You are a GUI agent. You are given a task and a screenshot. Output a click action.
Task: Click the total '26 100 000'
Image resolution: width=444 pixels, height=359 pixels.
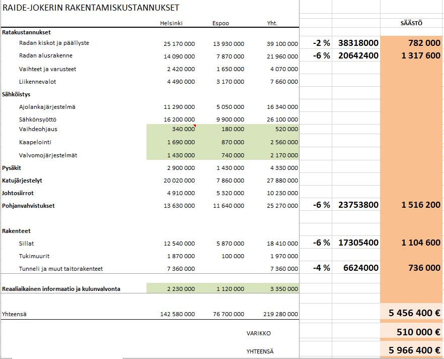(x=282, y=119)
